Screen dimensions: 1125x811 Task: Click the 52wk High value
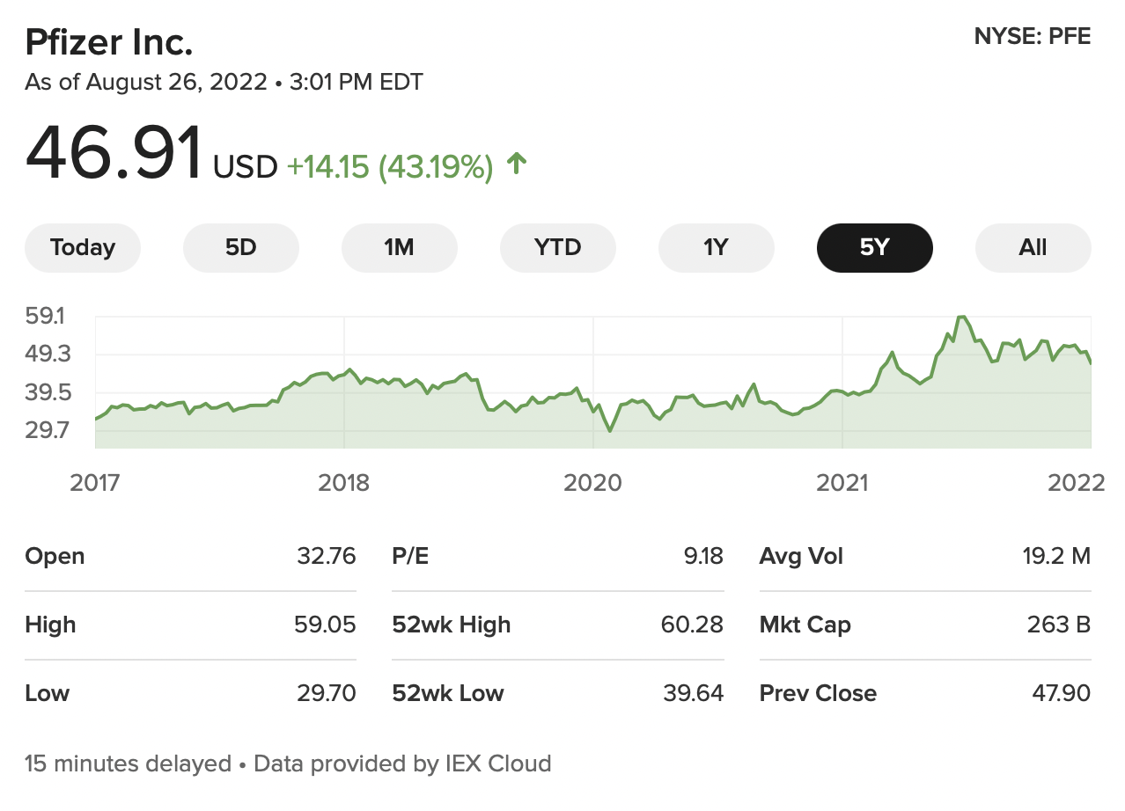click(x=691, y=625)
